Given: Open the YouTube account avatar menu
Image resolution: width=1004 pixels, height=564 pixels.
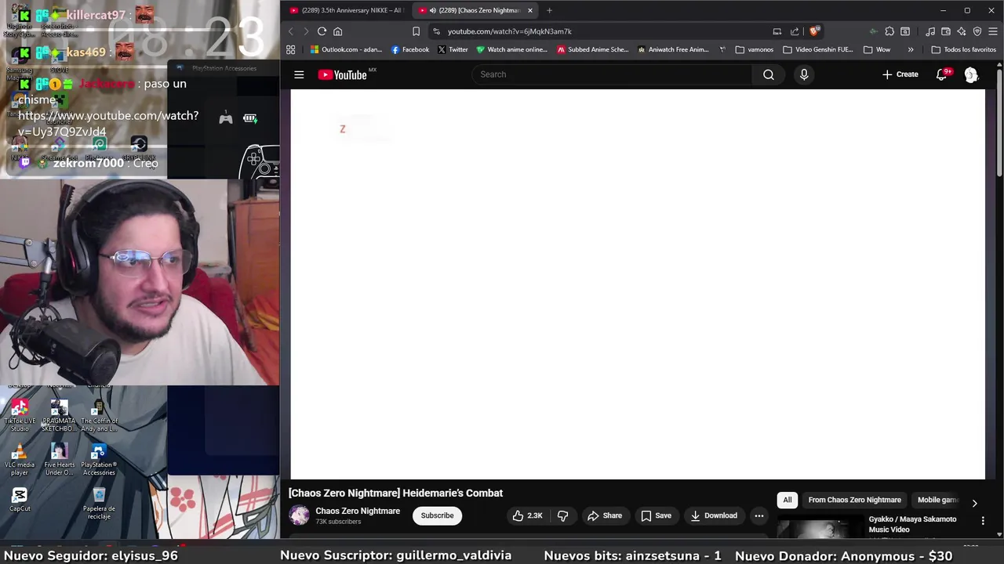Looking at the screenshot, I should point(971,74).
